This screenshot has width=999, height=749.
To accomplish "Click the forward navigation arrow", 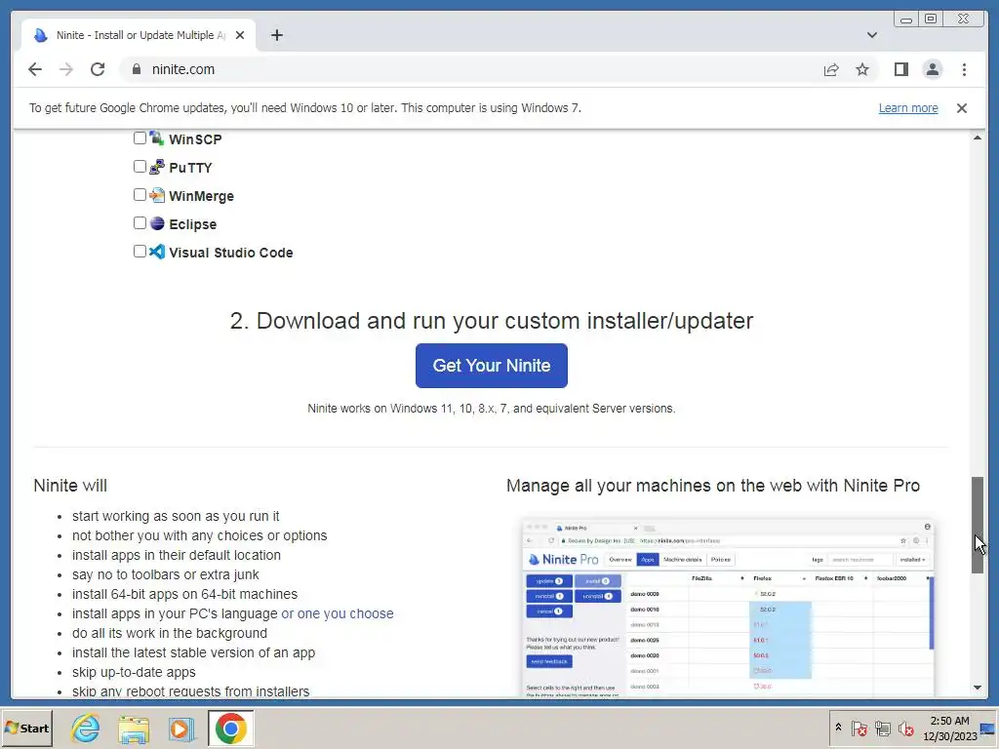I will tap(66, 69).
